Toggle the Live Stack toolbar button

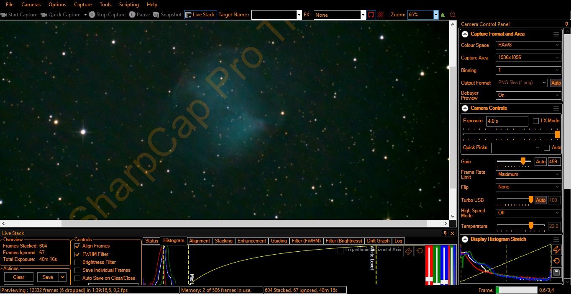(200, 15)
